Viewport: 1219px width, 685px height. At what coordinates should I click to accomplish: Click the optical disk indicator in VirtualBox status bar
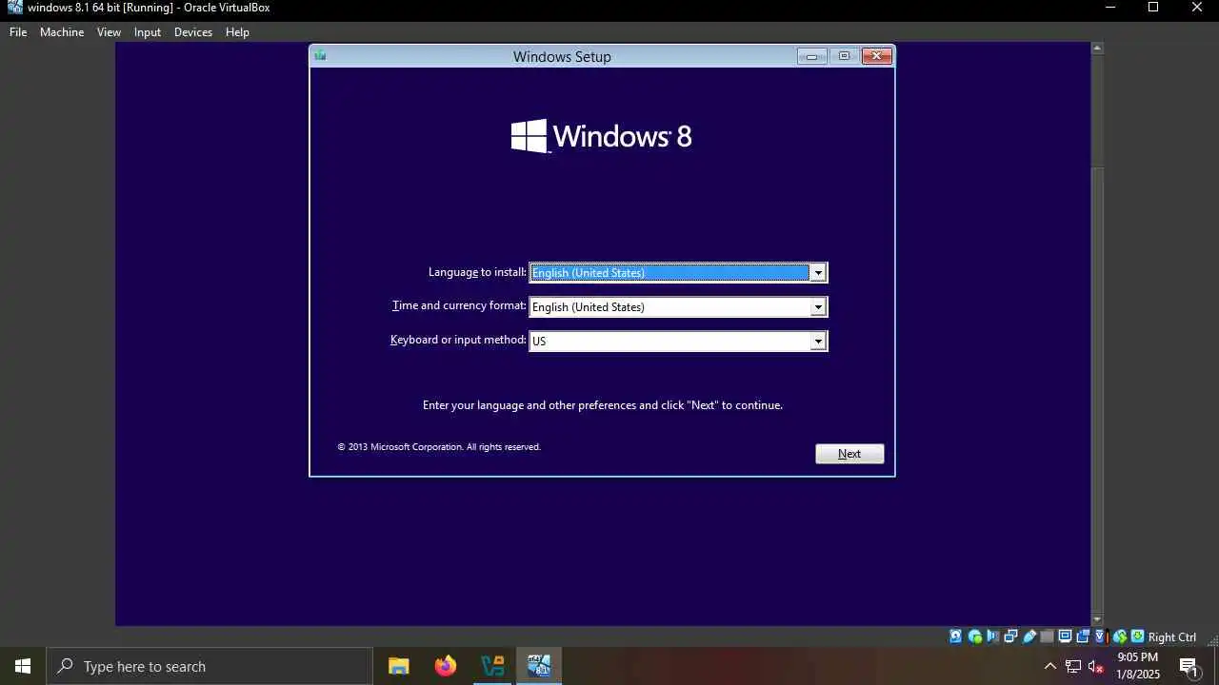point(975,636)
